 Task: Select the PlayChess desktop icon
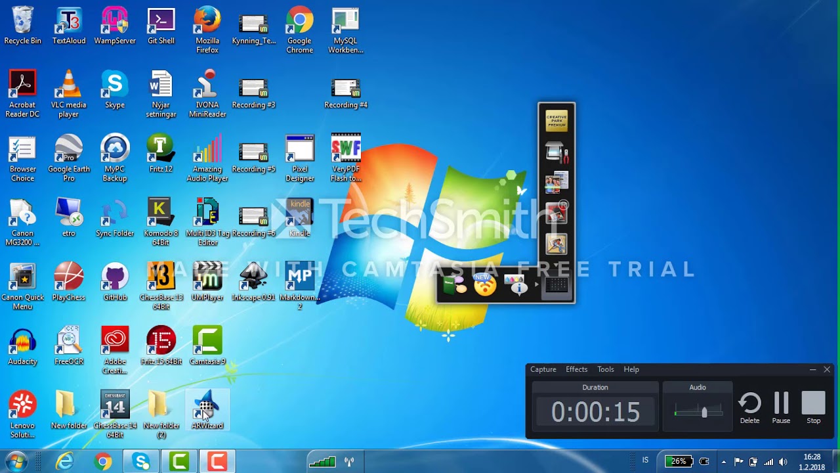click(69, 282)
